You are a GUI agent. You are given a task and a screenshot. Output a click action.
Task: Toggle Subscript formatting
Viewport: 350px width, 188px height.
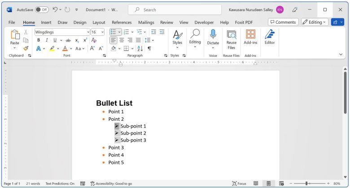tap(77, 40)
